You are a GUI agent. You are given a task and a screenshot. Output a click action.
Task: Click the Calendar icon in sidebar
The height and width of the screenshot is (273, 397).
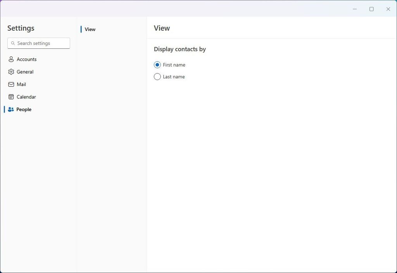[11, 97]
